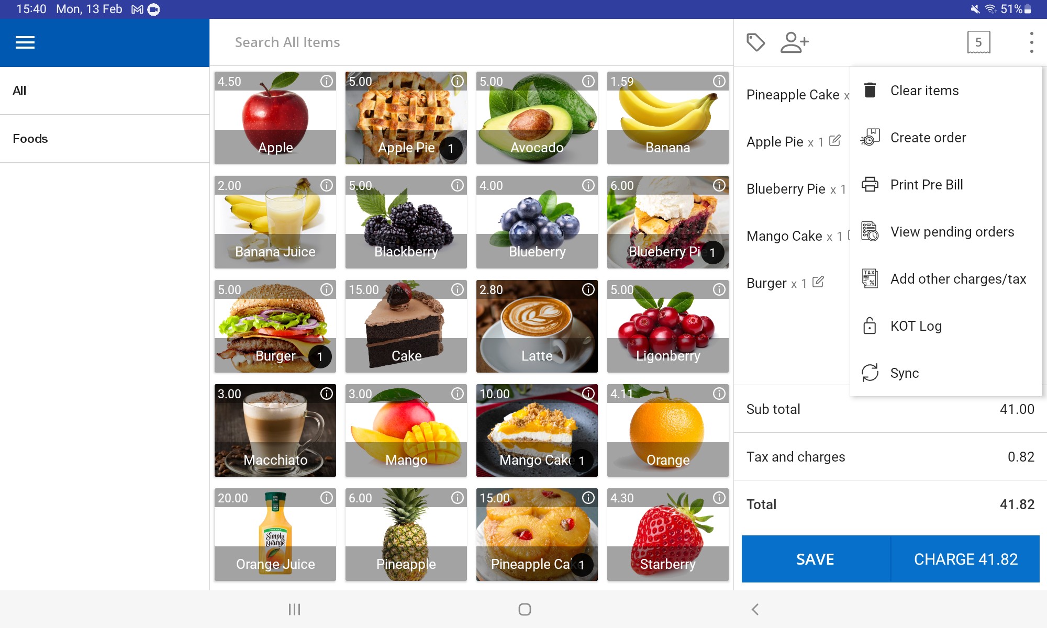This screenshot has height=628, width=1047.
Task: Edit the Apple Pie cart line with the pencil icon
Action: 835,140
